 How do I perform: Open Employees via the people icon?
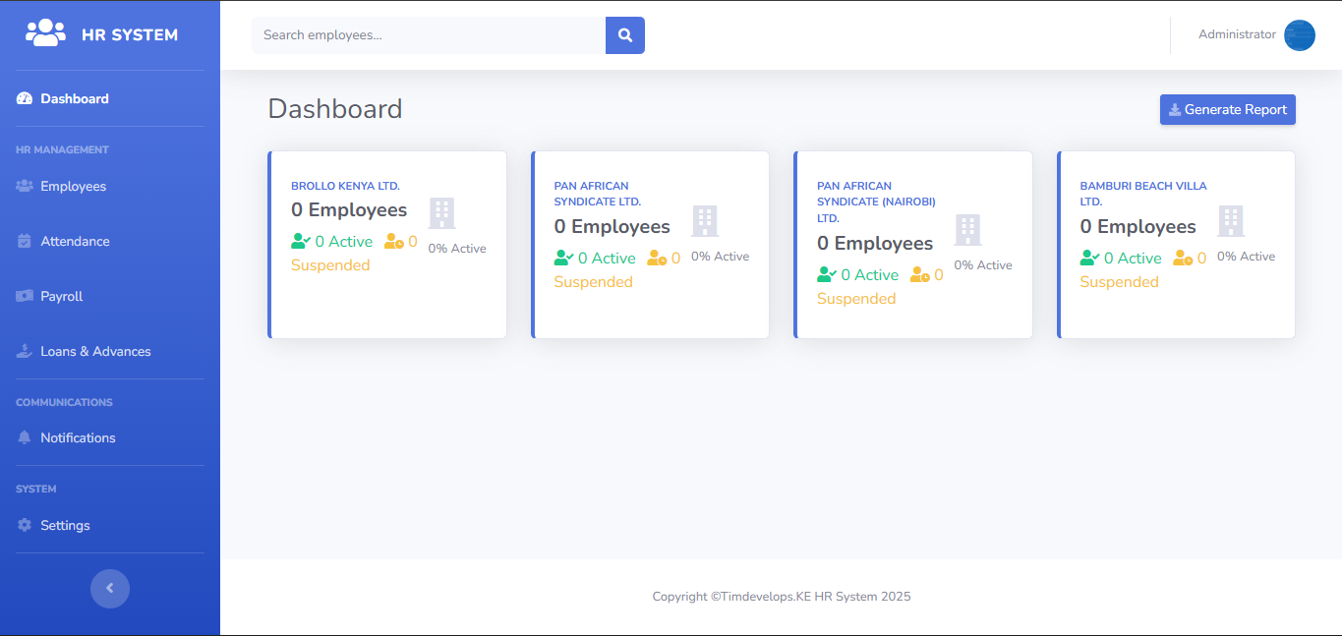tap(23, 186)
